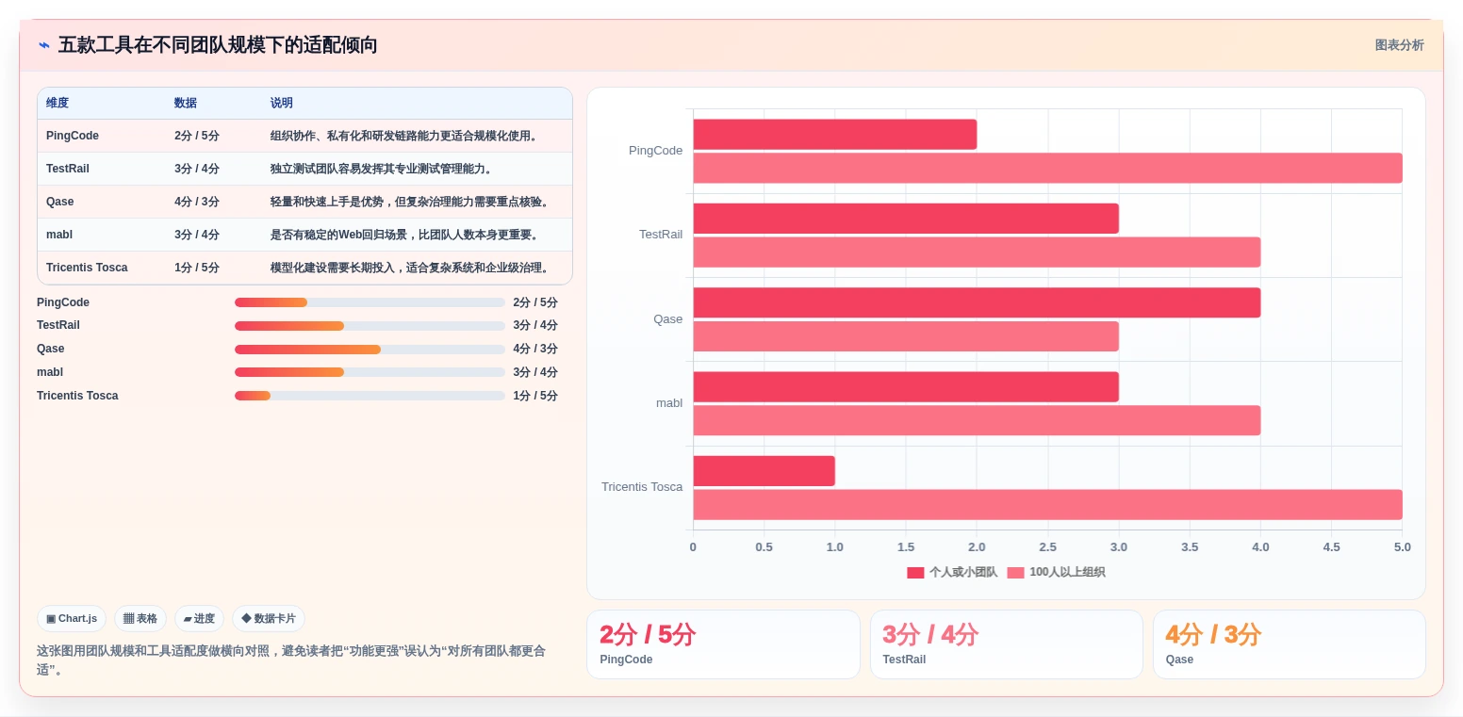Viewport: 1463px width, 717px height.
Task: Click the 1分 / 5分 value beside progress bar
Action: [535, 396]
